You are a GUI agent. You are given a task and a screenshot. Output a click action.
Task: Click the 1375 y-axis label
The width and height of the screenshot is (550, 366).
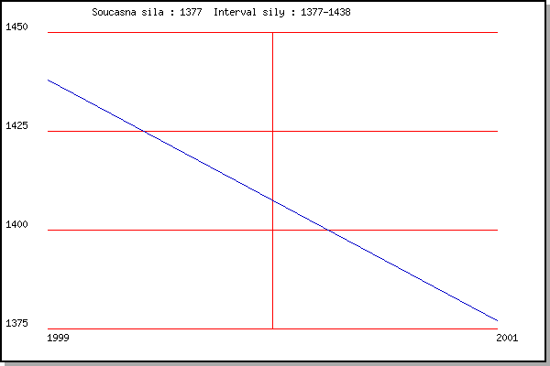coord(16,323)
